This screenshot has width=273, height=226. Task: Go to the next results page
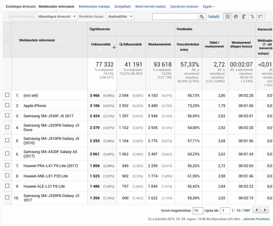[x=265, y=210]
